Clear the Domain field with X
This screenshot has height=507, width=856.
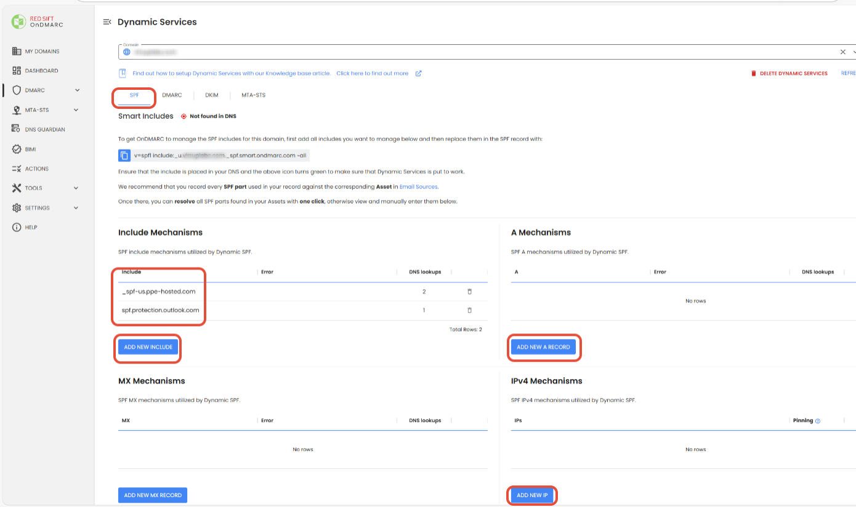point(843,52)
